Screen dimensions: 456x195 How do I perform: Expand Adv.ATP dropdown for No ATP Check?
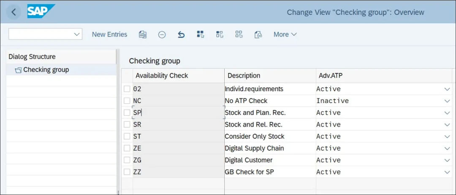click(x=447, y=101)
